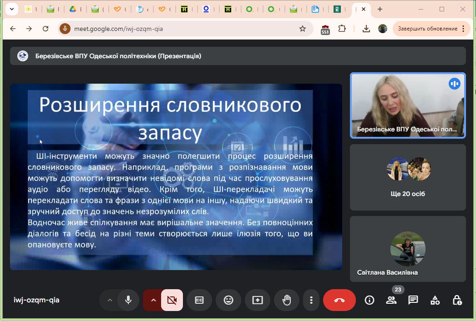
Task: Open meeting details info icon
Action: (x=370, y=300)
